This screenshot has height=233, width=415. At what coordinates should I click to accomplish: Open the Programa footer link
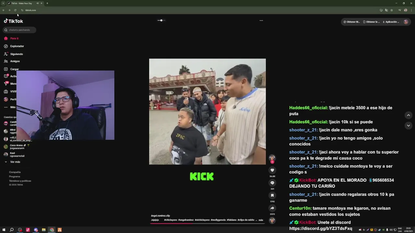15,177
